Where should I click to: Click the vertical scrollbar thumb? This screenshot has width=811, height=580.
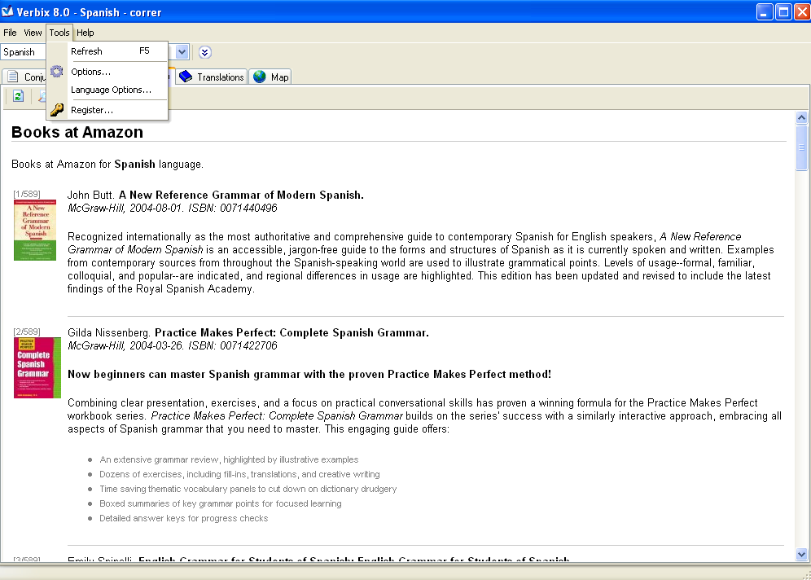click(802, 147)
